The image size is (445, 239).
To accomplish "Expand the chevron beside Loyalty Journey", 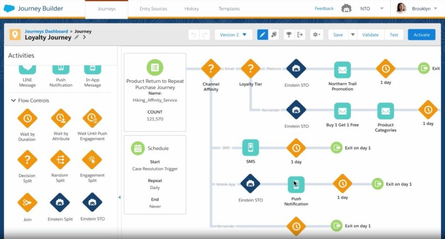I will (84, 37).
